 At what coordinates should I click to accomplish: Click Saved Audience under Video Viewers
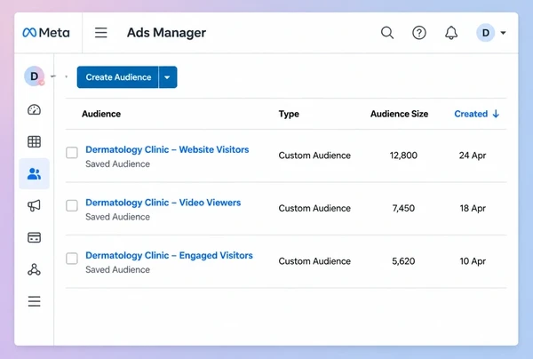pyautogui.click(x=117, y=217)
